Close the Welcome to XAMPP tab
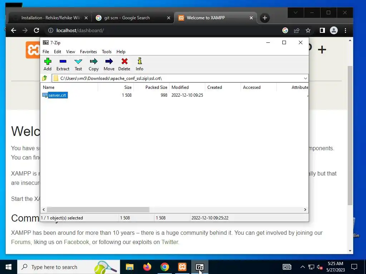 (x=251, y=18)
